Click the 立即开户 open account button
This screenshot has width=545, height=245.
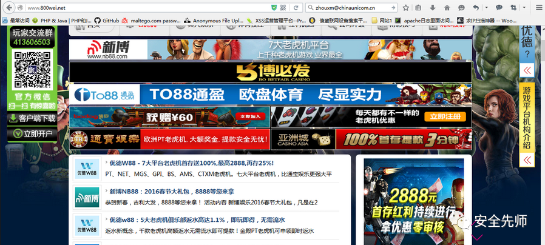(x=32, y=134)
